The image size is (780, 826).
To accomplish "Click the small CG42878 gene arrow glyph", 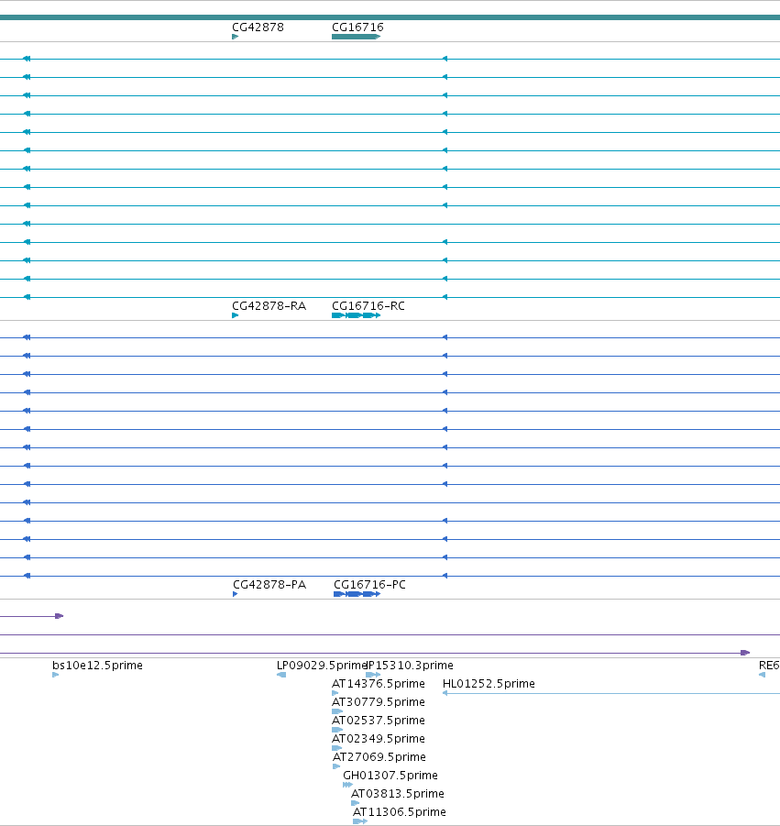I will click(236, 37).
